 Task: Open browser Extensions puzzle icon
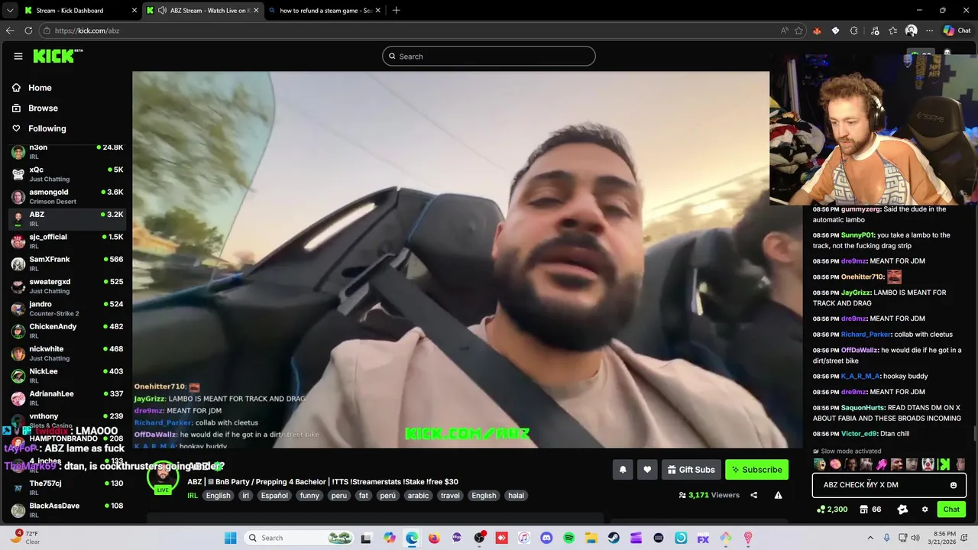(853, 31)
